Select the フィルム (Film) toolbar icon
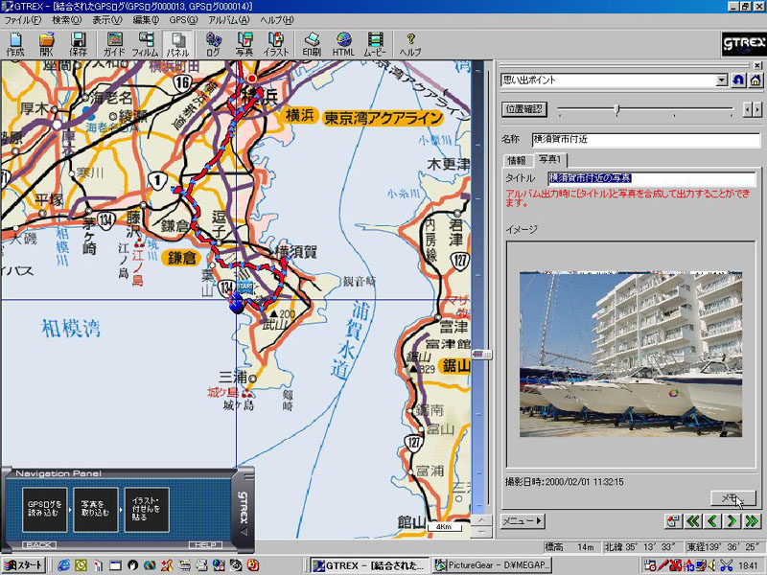Viewport: 767px width, 575px height. click(145, 44)
